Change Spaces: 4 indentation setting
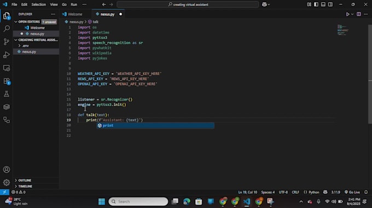This screenshot has width=372, height=208. tap(268, 192)
